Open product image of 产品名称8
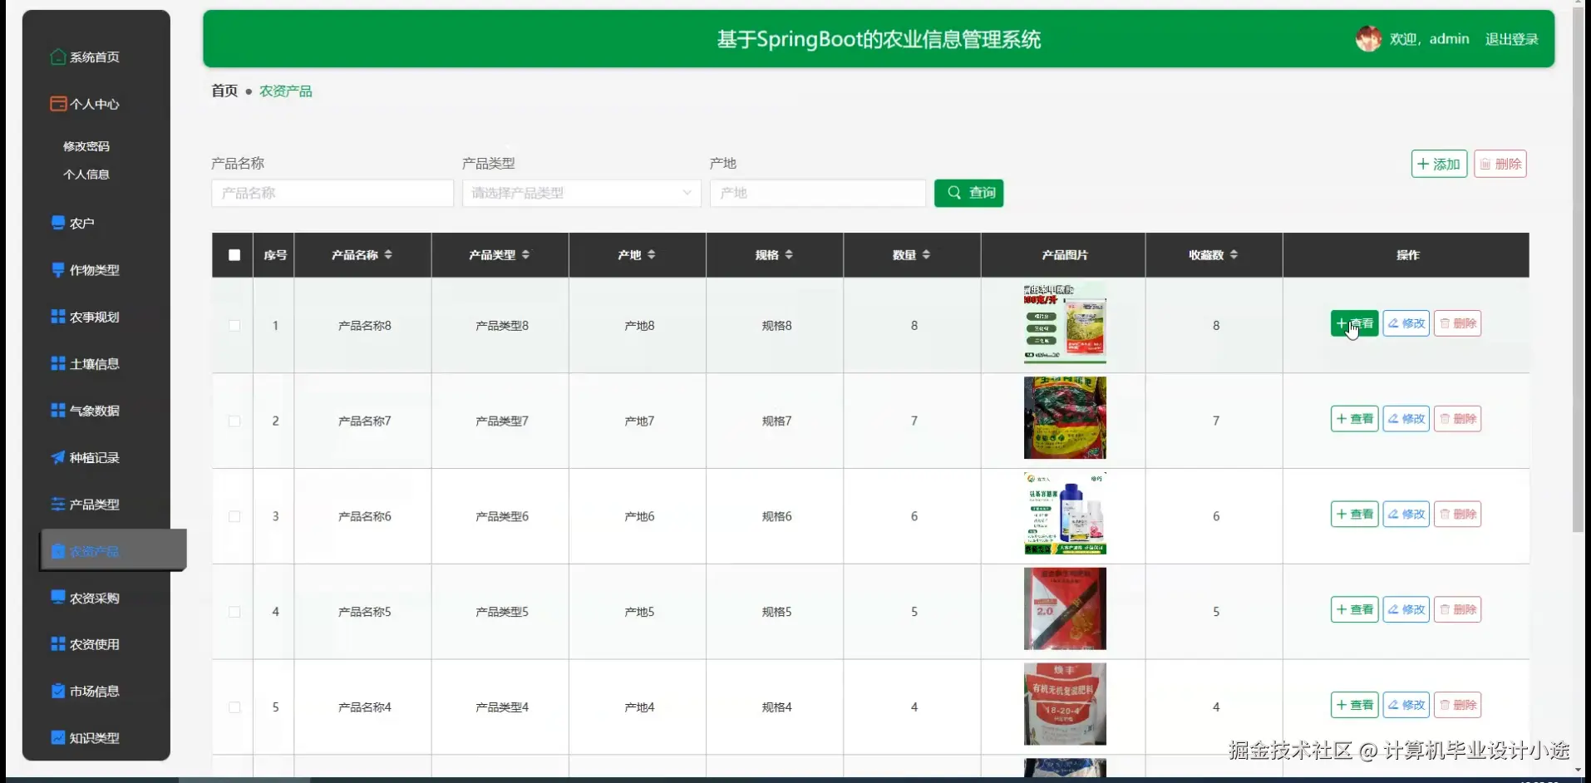 click(1065, 323)
